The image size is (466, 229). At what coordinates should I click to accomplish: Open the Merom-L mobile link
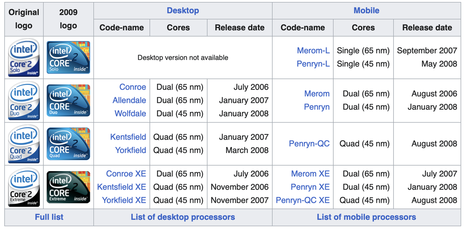(x=313, y=50)
